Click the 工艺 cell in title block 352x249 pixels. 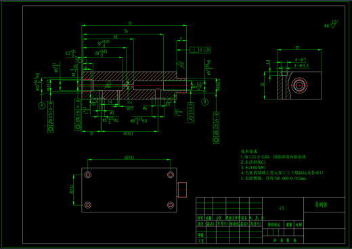(200, 241)
